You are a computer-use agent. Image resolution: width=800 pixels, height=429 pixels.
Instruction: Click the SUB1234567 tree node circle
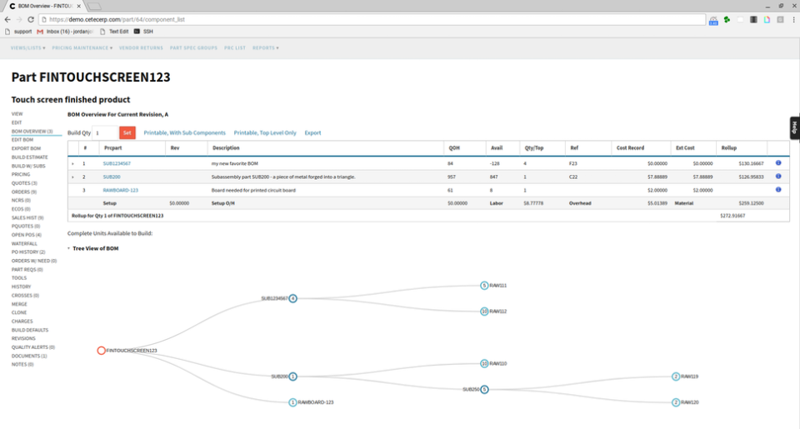292,298
